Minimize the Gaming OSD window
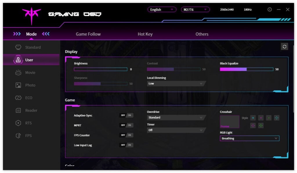297x173 pixels. coord(279,10)
